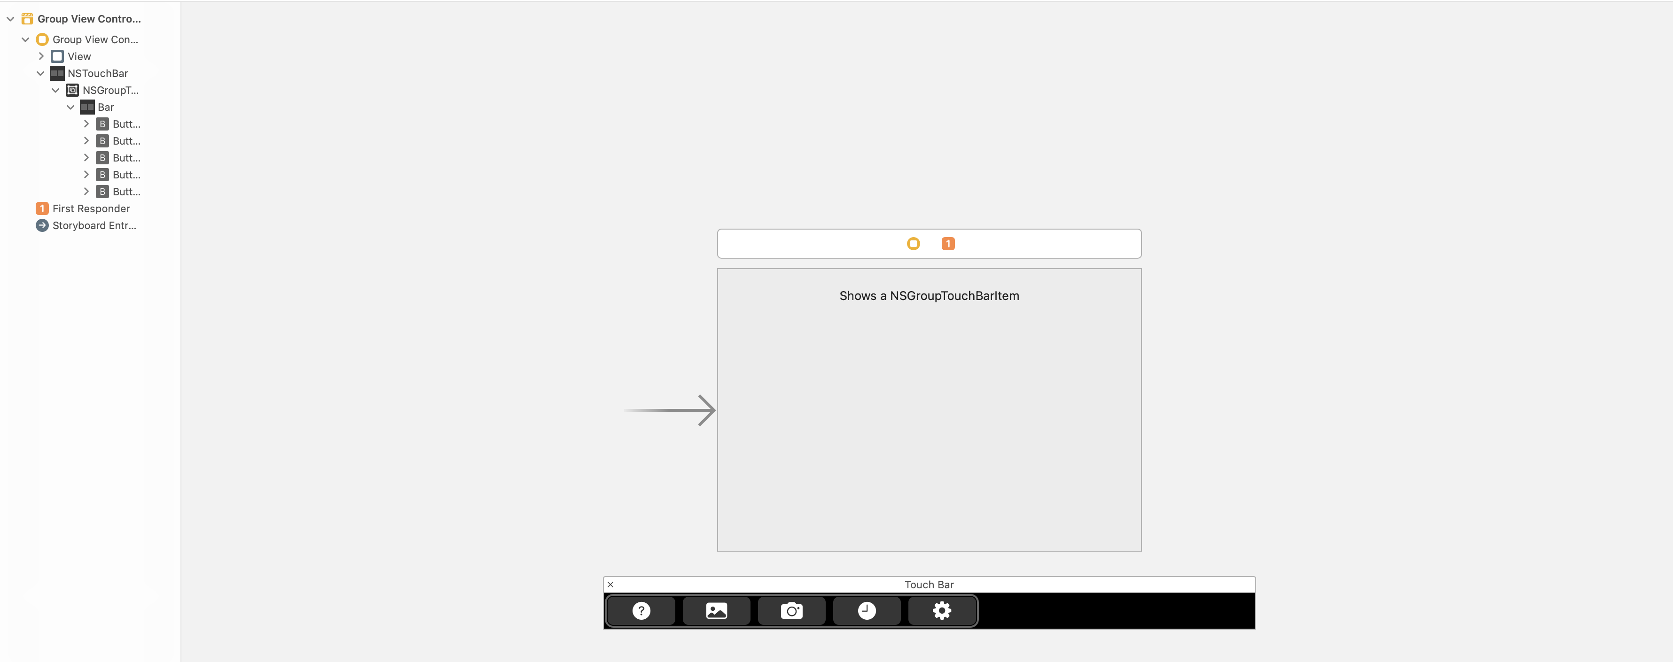Select the NSGroupTouchBarItem outline row
This screenshot has width=1673, height=662.
pos(110,90)
